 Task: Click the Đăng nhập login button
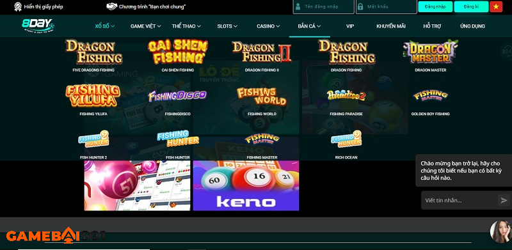[435, 6]
